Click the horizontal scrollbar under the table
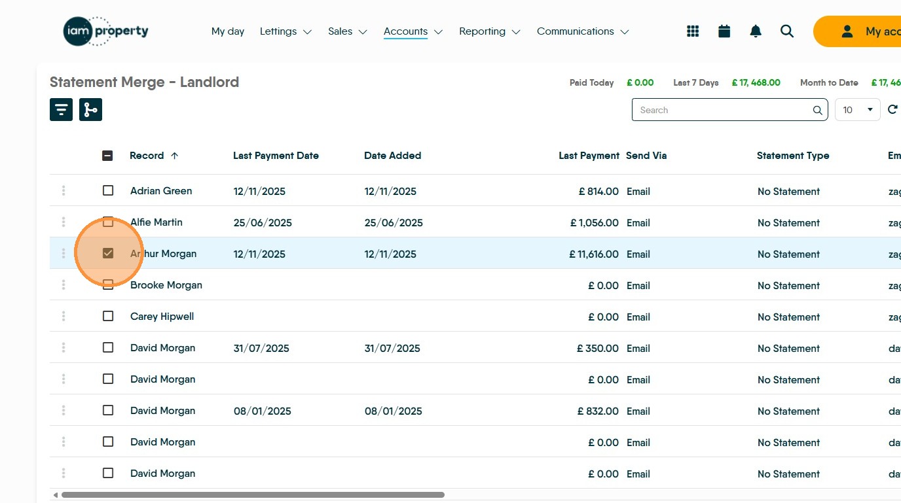 [253, 495]
